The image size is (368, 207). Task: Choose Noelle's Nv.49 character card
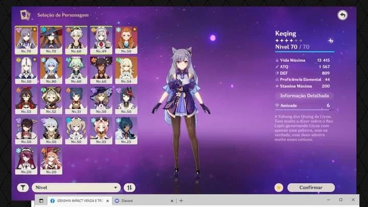[101, 40]
